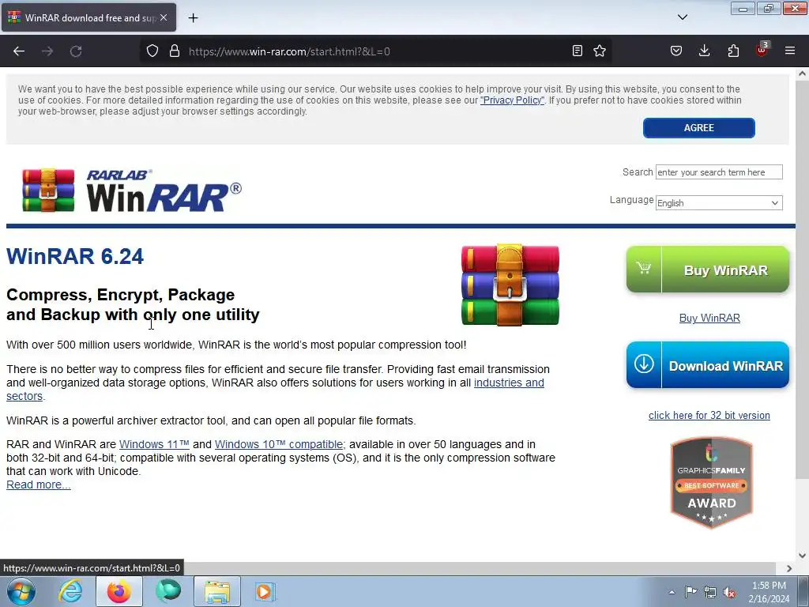The width and height of the screenshot is (809, 607).
Task: Open the Windows 11 link
Action: (x=154, y=444)
